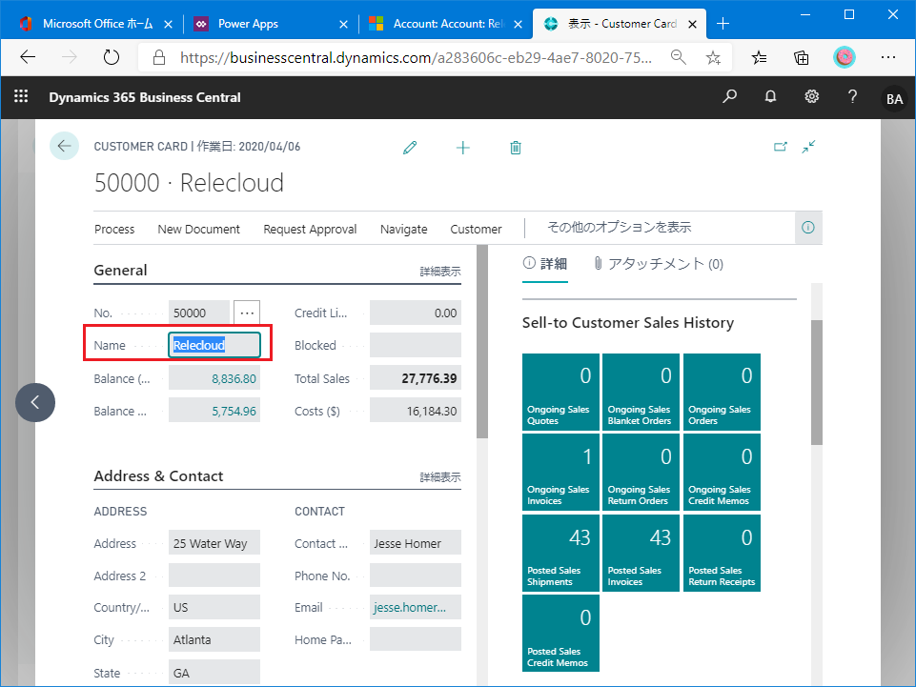916x687 pixels.
Task: Open the Request Approval menu
Action: tap(310, 229)
